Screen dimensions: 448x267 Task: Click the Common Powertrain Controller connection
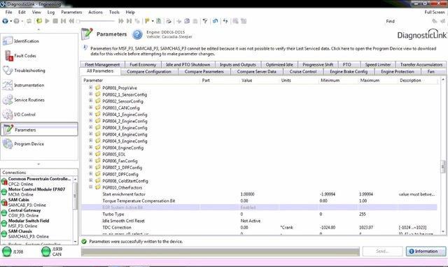point(36,181)
